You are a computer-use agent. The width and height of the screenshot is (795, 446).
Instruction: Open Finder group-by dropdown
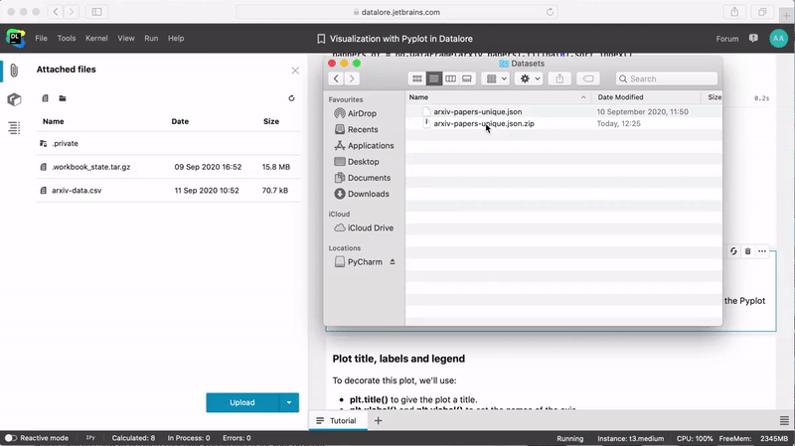[496, 78]
